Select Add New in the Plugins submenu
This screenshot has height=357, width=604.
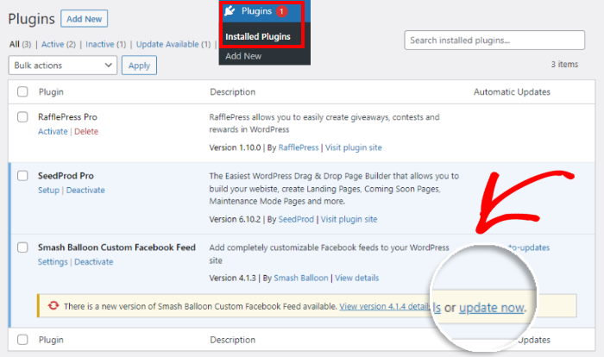[243, 56]
